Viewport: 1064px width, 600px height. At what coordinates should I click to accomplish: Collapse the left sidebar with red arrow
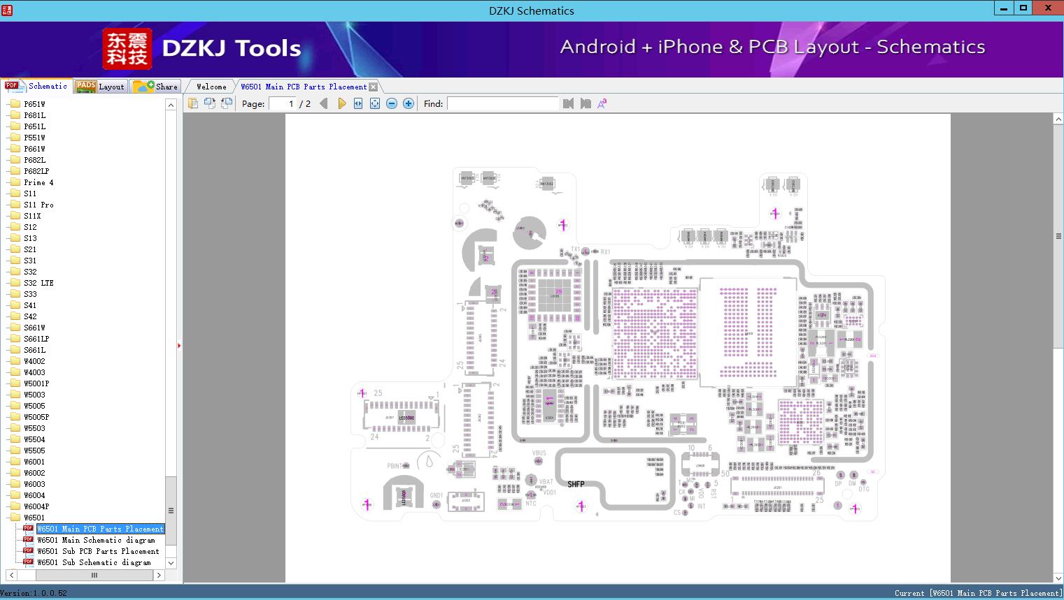[179, 345]
